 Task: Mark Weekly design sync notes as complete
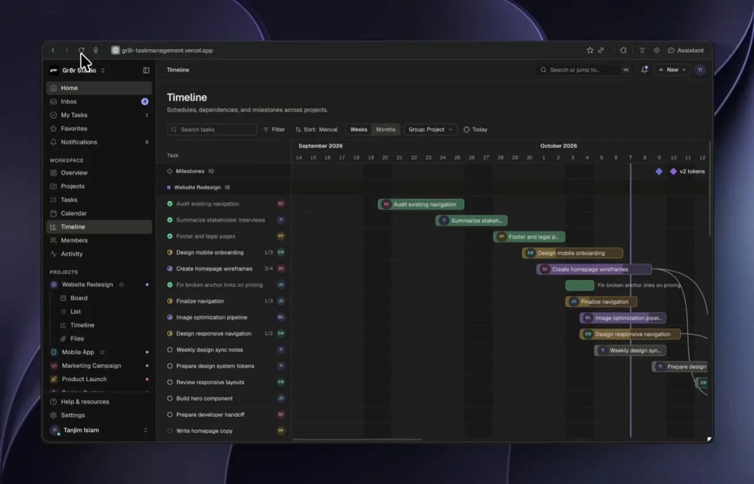click(170, 350)
